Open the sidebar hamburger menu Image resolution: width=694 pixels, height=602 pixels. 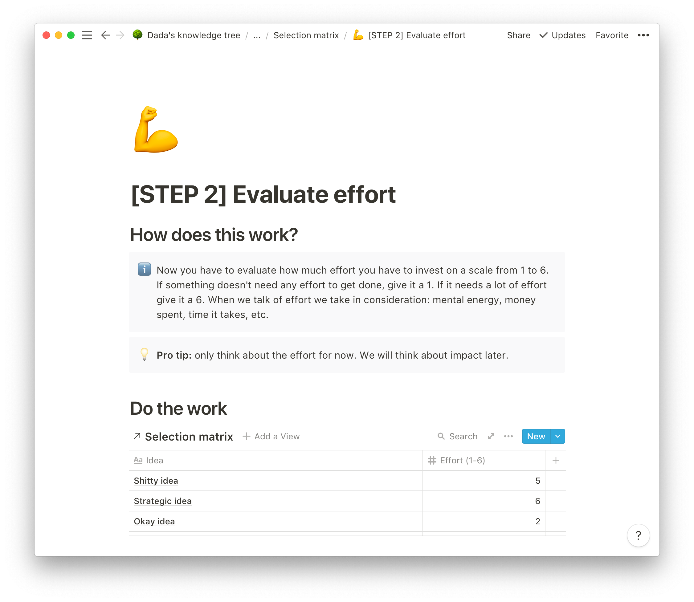tap(87, 35)
